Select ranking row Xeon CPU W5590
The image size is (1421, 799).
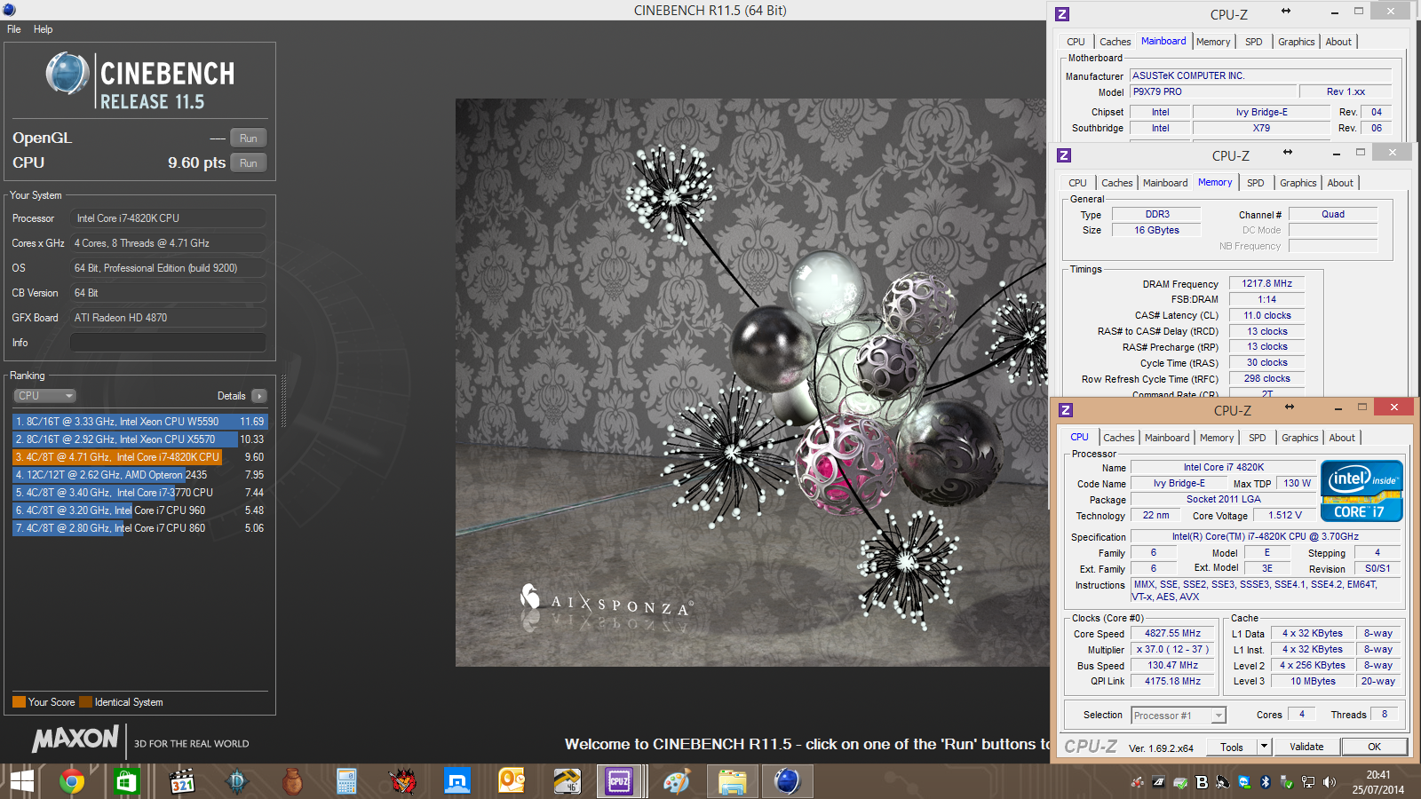140,422
